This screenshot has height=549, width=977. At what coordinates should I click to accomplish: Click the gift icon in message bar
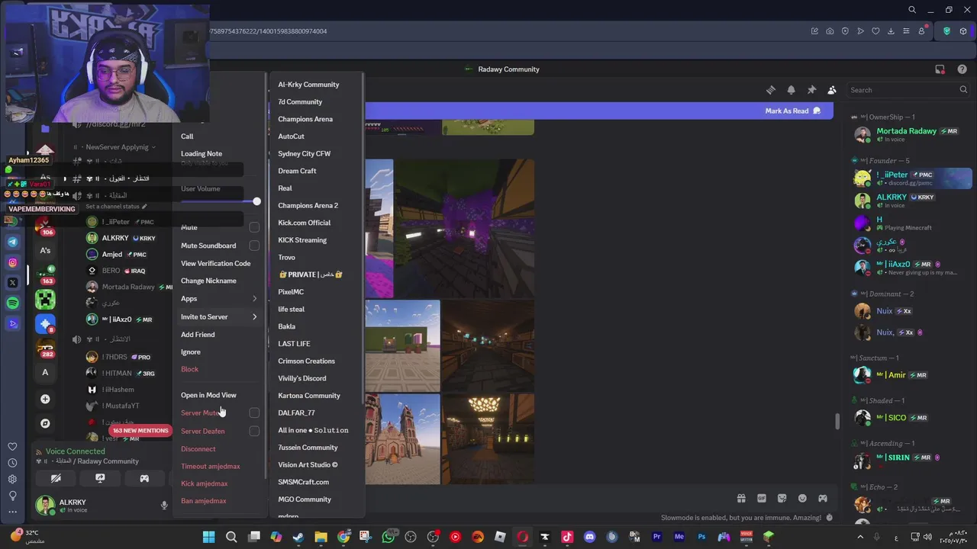click(x=741, y=499)
